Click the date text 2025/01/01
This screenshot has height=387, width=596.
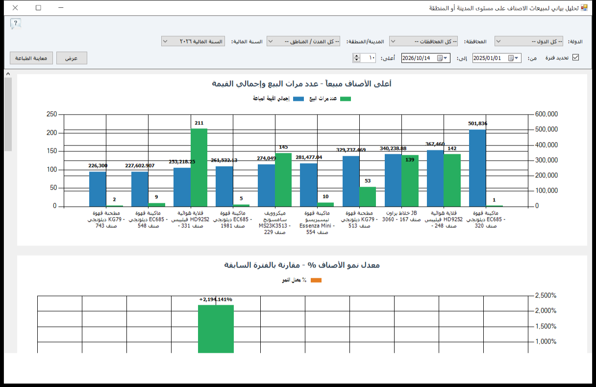(x=488, y=58)
